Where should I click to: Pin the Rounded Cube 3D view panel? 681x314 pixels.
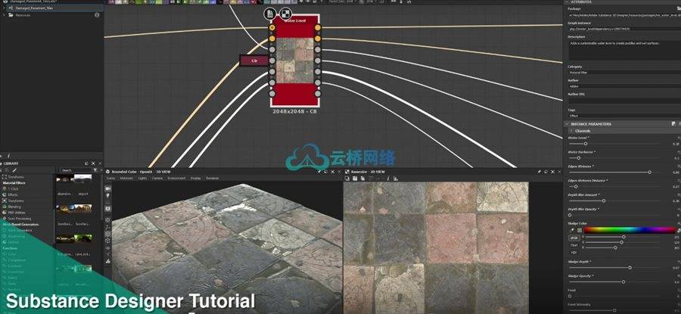319,172
